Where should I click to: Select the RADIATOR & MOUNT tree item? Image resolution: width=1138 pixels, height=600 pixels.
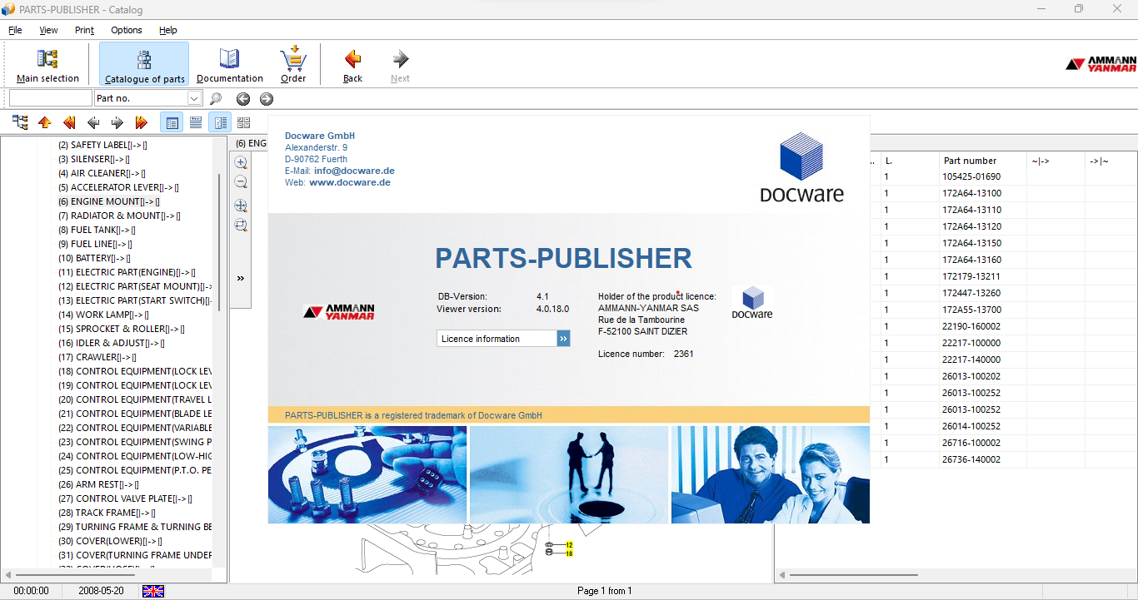tap(119, 216)
